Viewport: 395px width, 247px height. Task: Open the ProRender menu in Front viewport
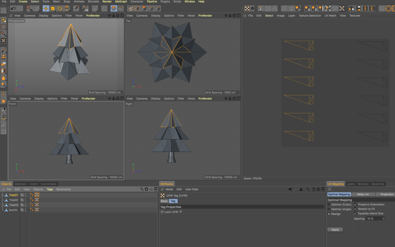pos(88,98)
